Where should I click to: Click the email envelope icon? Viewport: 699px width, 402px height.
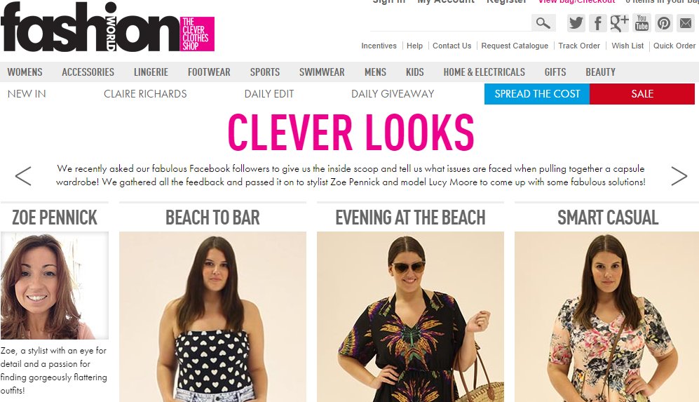coord(686,22)
